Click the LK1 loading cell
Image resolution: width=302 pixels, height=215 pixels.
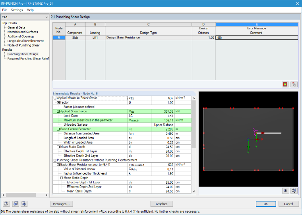tap(95, 38)
